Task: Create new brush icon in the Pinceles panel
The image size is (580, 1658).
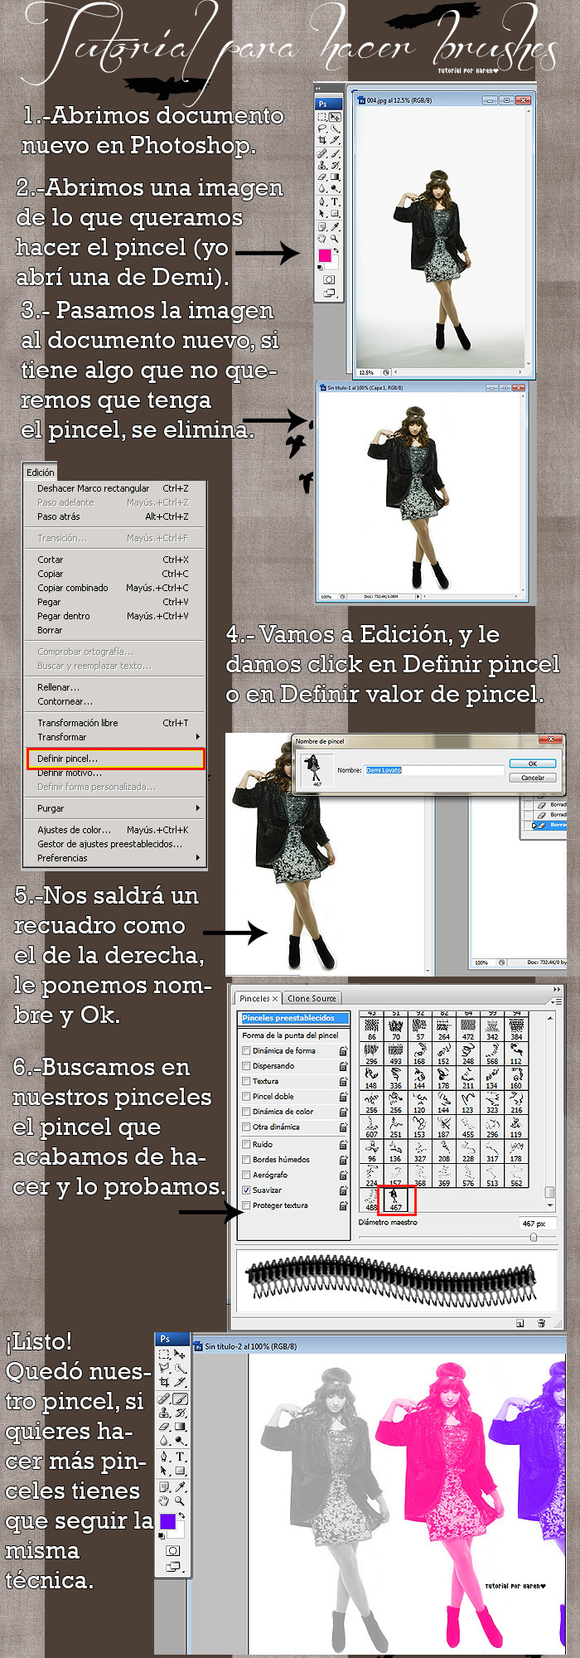Action: [520, 1324]
